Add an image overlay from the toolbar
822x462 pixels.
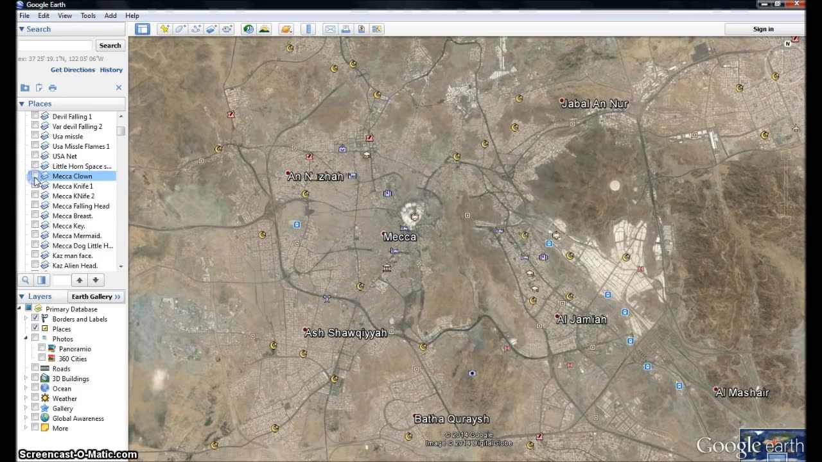(211, 29)
